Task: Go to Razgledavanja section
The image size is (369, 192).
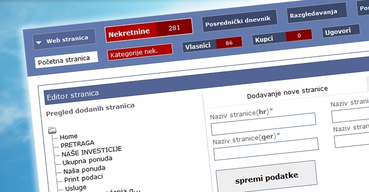Action: [x=317, y=12]
